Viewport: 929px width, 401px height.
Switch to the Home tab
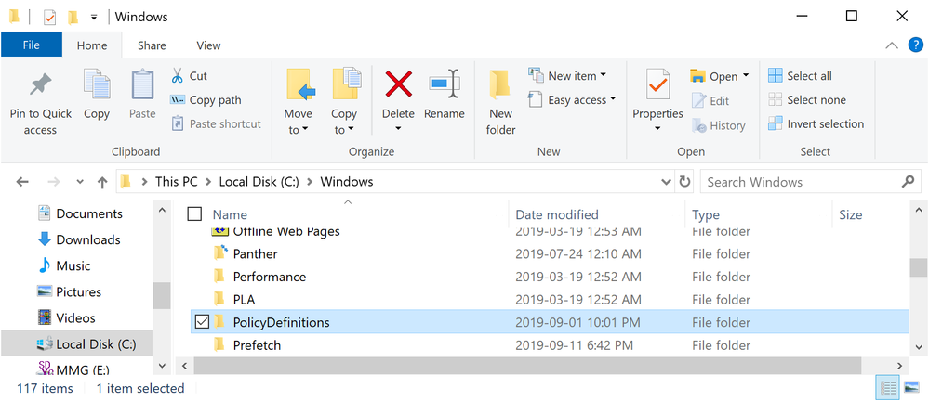coord(92,45)
